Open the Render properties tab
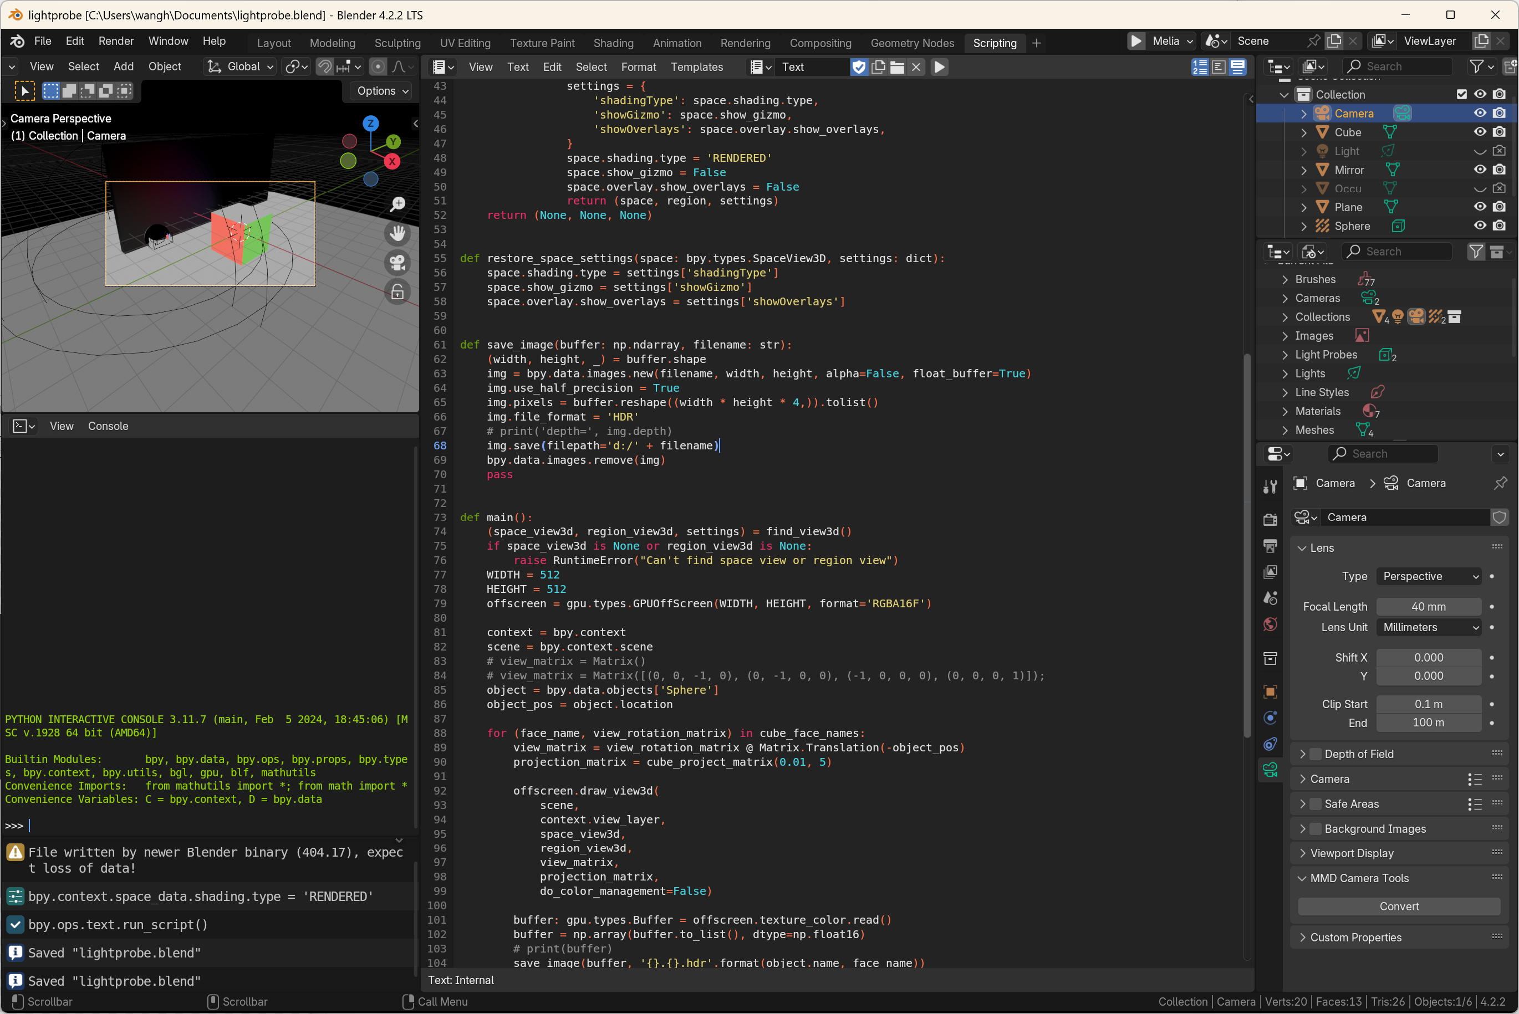Viewport: 1519px width, 1014px height. point(1270,519)
